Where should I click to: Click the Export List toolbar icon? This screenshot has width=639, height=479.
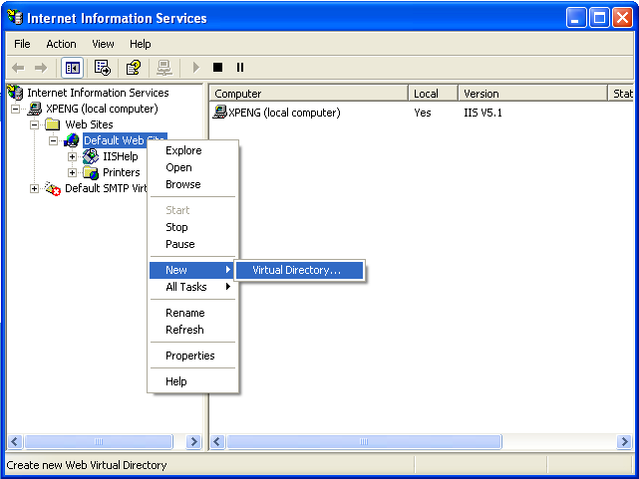click(x=102, y=68)
